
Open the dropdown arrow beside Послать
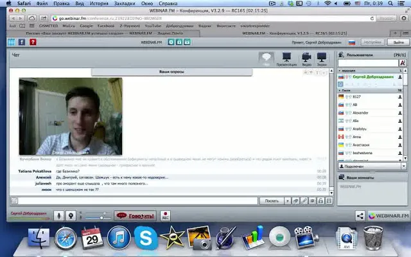coord(288,201)
